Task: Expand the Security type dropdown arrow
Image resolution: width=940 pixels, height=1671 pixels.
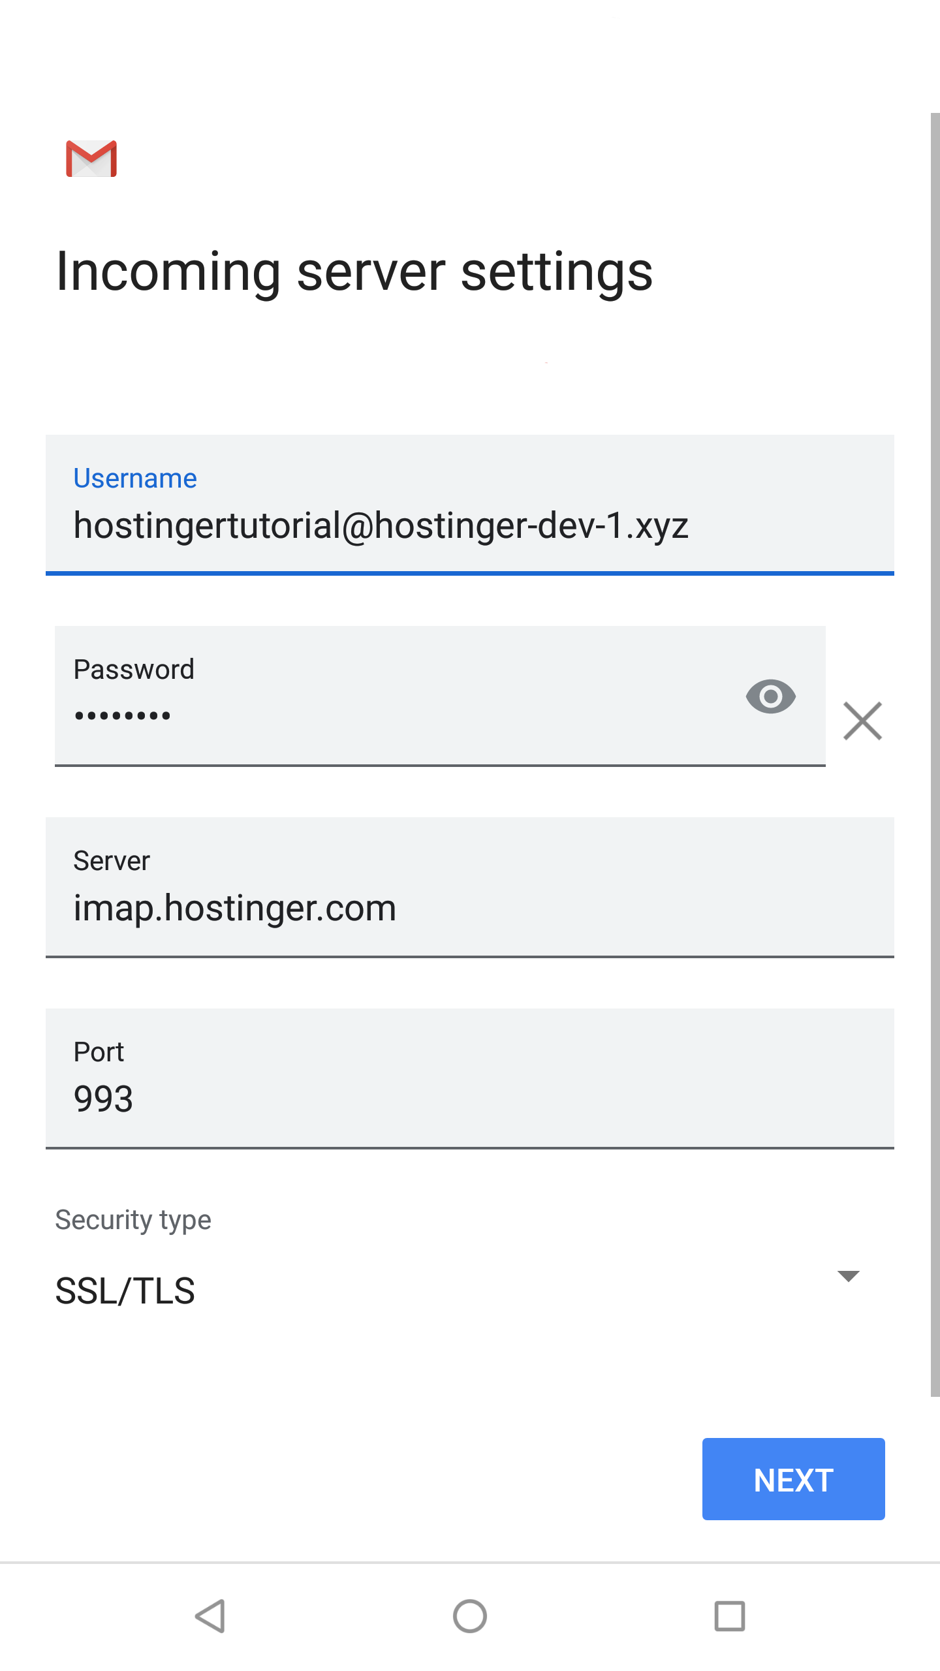Action: [x=848, y=1276]
